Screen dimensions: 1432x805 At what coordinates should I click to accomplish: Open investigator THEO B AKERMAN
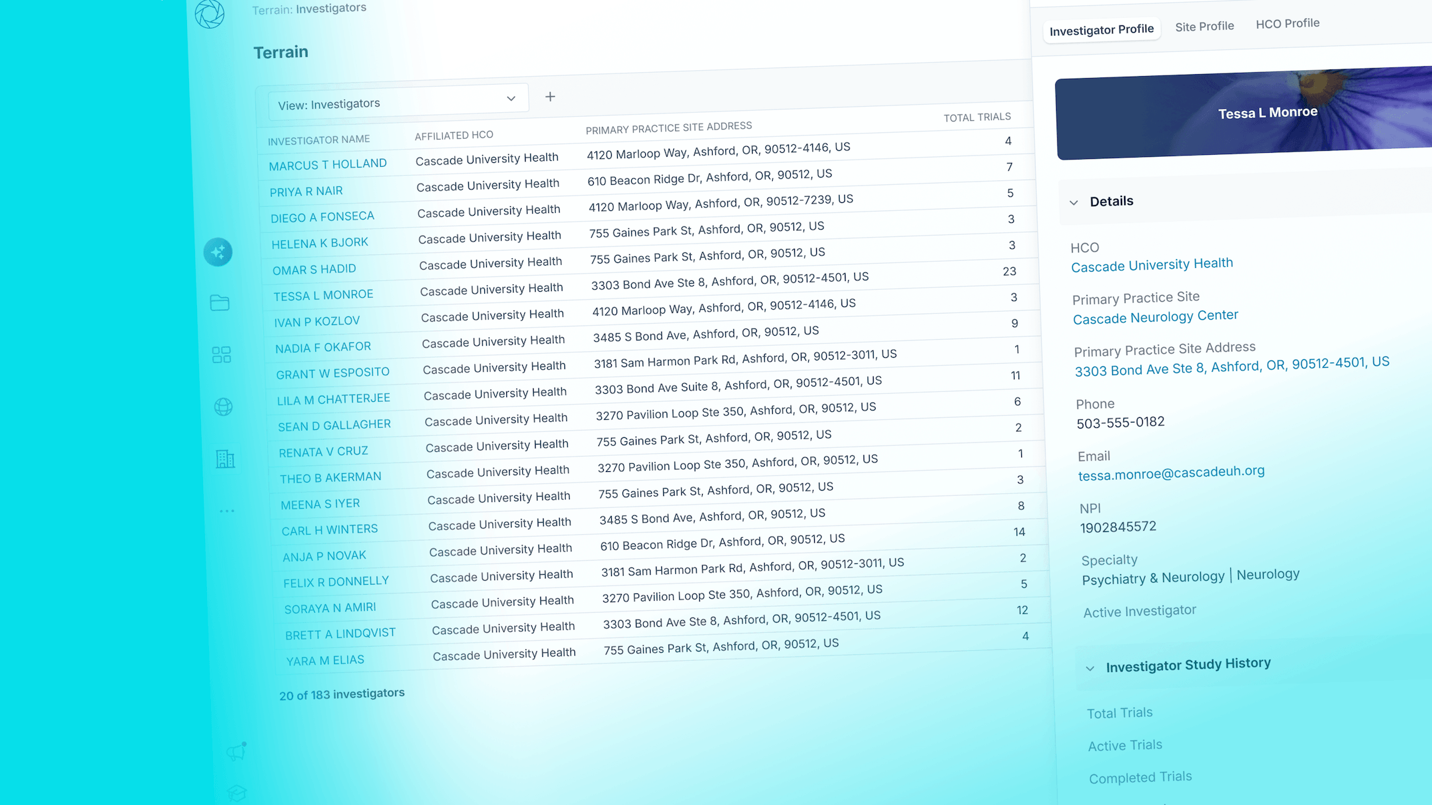[x=330, y=478]
